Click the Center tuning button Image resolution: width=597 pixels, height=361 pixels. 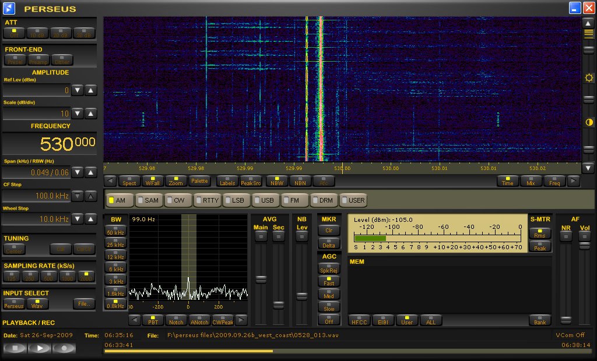pyautogui.click(x=14, y=249)
